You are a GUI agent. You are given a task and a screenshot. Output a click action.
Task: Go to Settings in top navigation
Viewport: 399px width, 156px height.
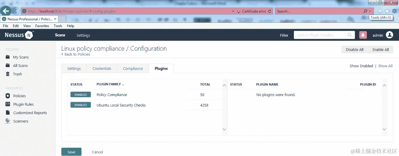click(x=83, y=35)
